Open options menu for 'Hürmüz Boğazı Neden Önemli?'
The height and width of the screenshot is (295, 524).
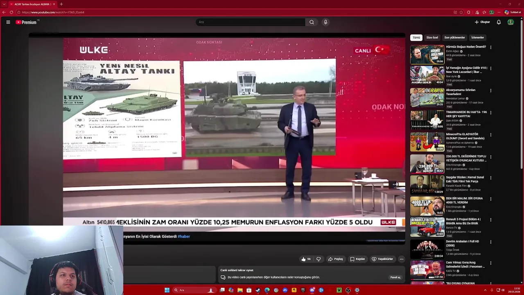click(x=491, y=47)
